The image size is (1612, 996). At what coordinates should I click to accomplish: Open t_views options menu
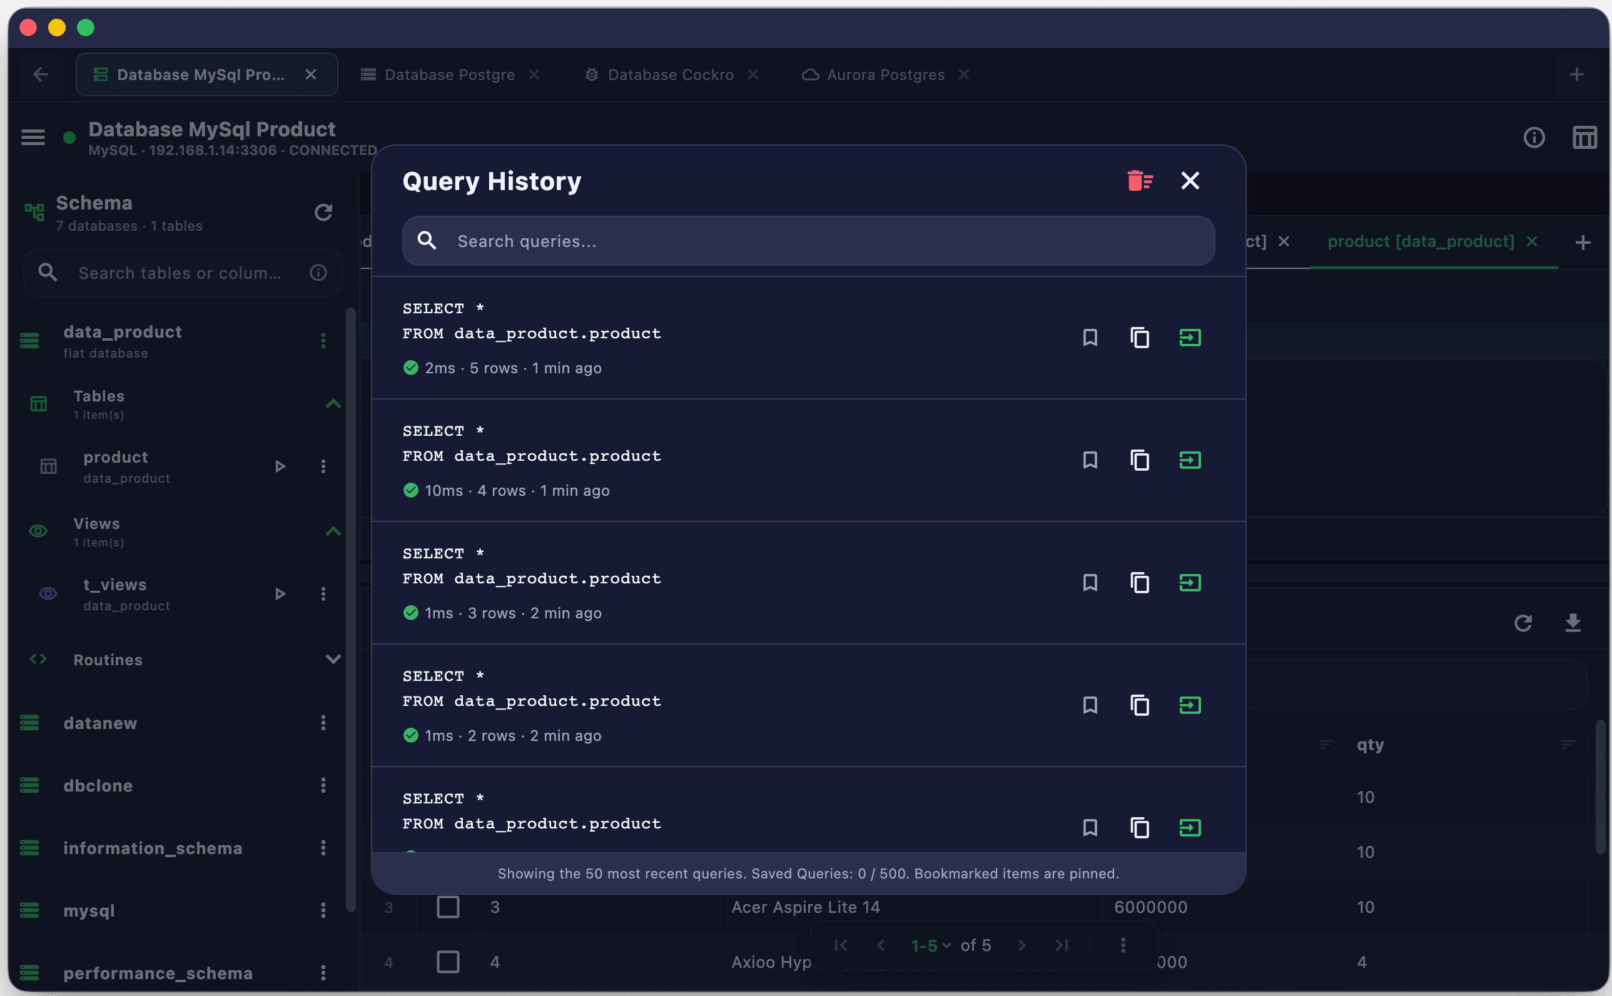(x=323, y=593)
